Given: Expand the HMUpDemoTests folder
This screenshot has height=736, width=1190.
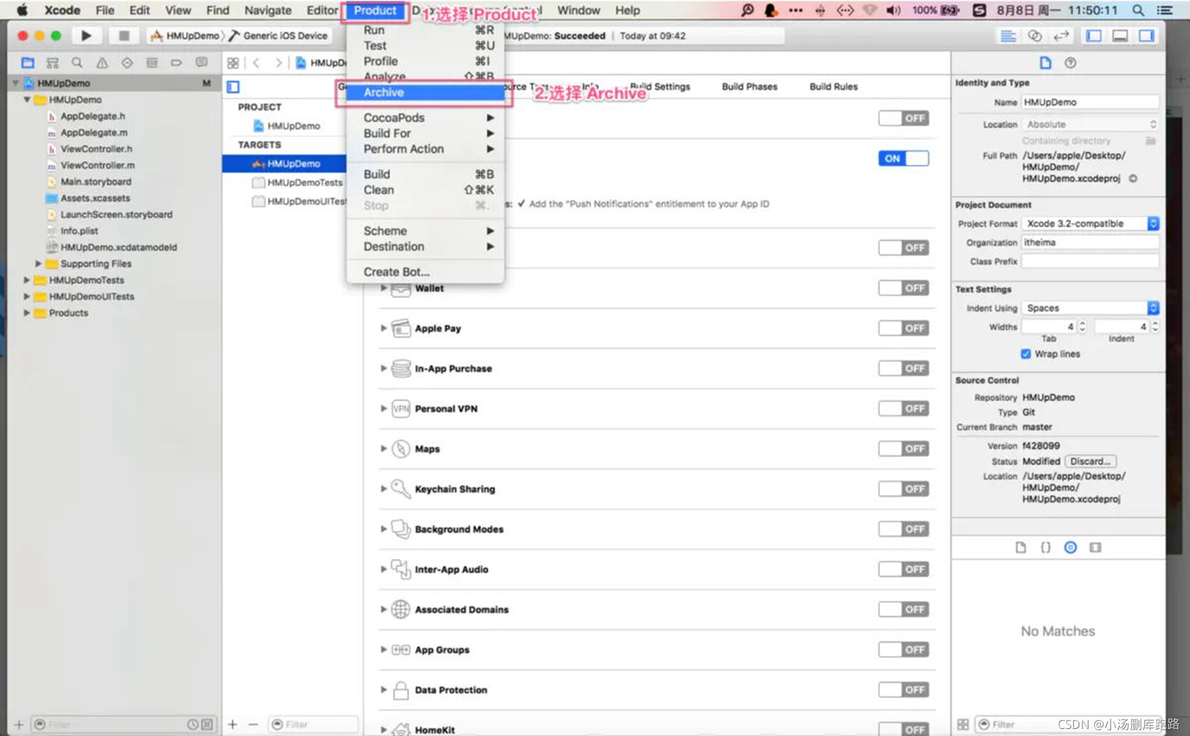Looking at the screenshot, I should click(27, 280).
